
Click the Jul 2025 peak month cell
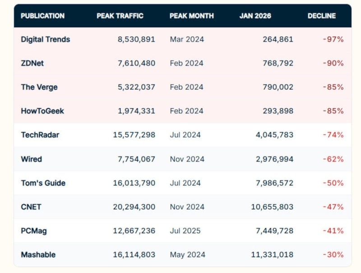(185, 231)
